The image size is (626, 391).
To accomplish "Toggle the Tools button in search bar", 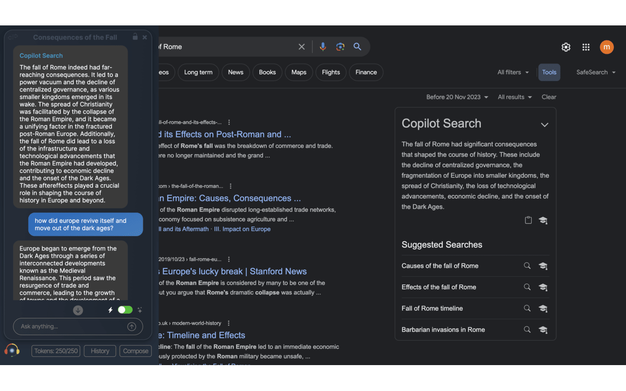I will pos(549,72).
